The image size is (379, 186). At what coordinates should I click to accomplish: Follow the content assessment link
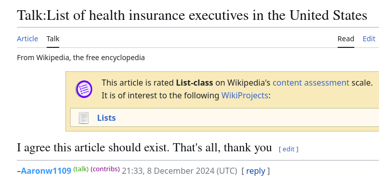(311, 83)
